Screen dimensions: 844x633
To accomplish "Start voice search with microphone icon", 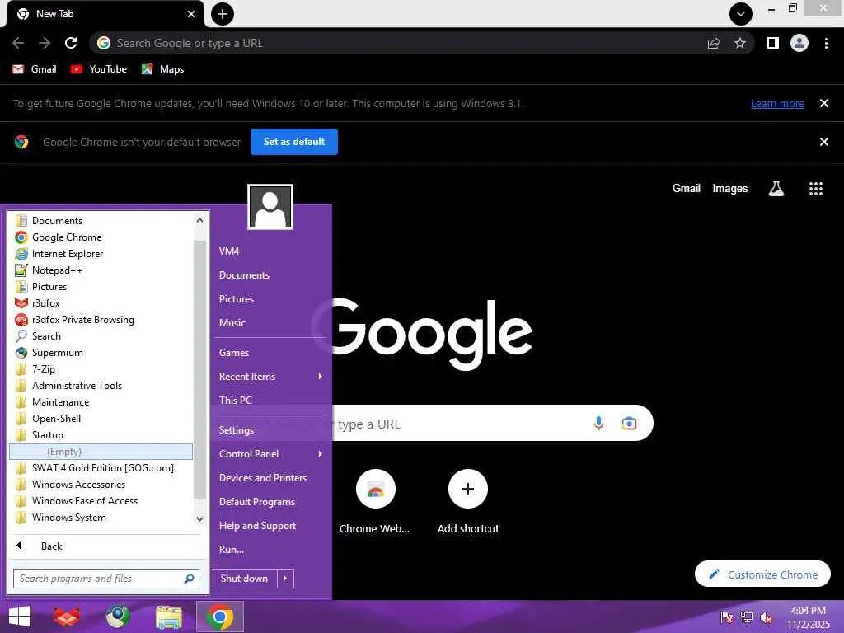I will (x=598, y=424).
